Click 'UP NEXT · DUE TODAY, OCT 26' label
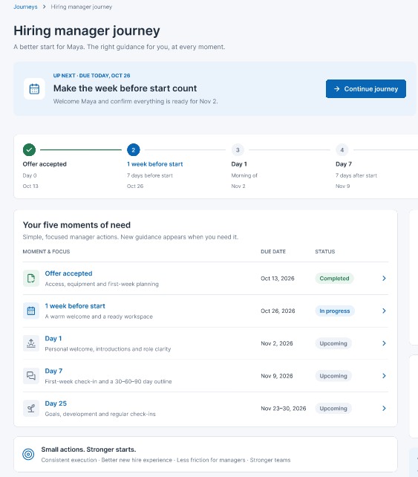The height and width of the screenshot is (477, 418). [91, 76]
